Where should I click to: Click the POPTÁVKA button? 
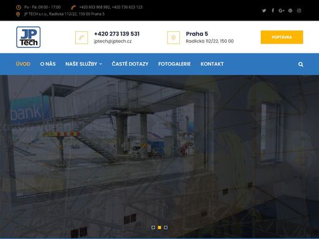[282, 37]
